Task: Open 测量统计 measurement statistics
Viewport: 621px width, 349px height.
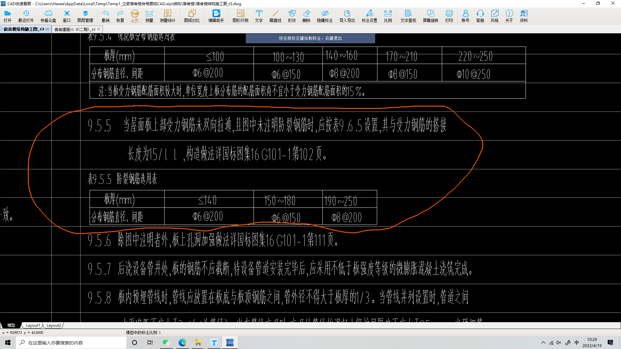Action: (168, 16)
